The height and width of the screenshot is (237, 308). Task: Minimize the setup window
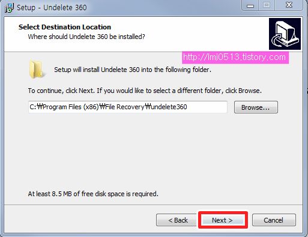[250, 5]
